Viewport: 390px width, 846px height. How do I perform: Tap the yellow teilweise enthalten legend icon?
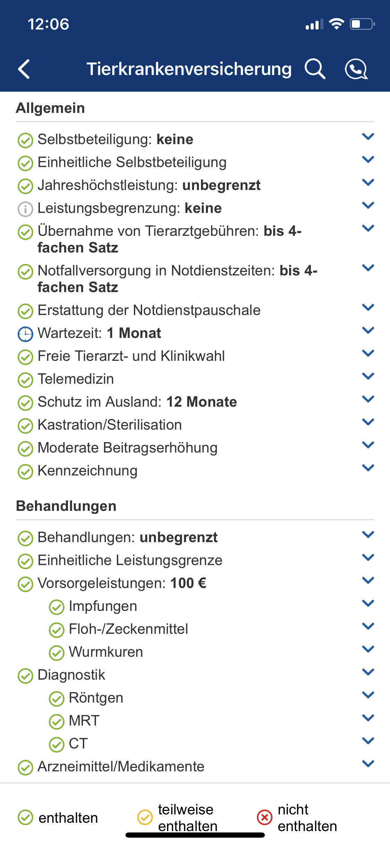coord(145,817)
